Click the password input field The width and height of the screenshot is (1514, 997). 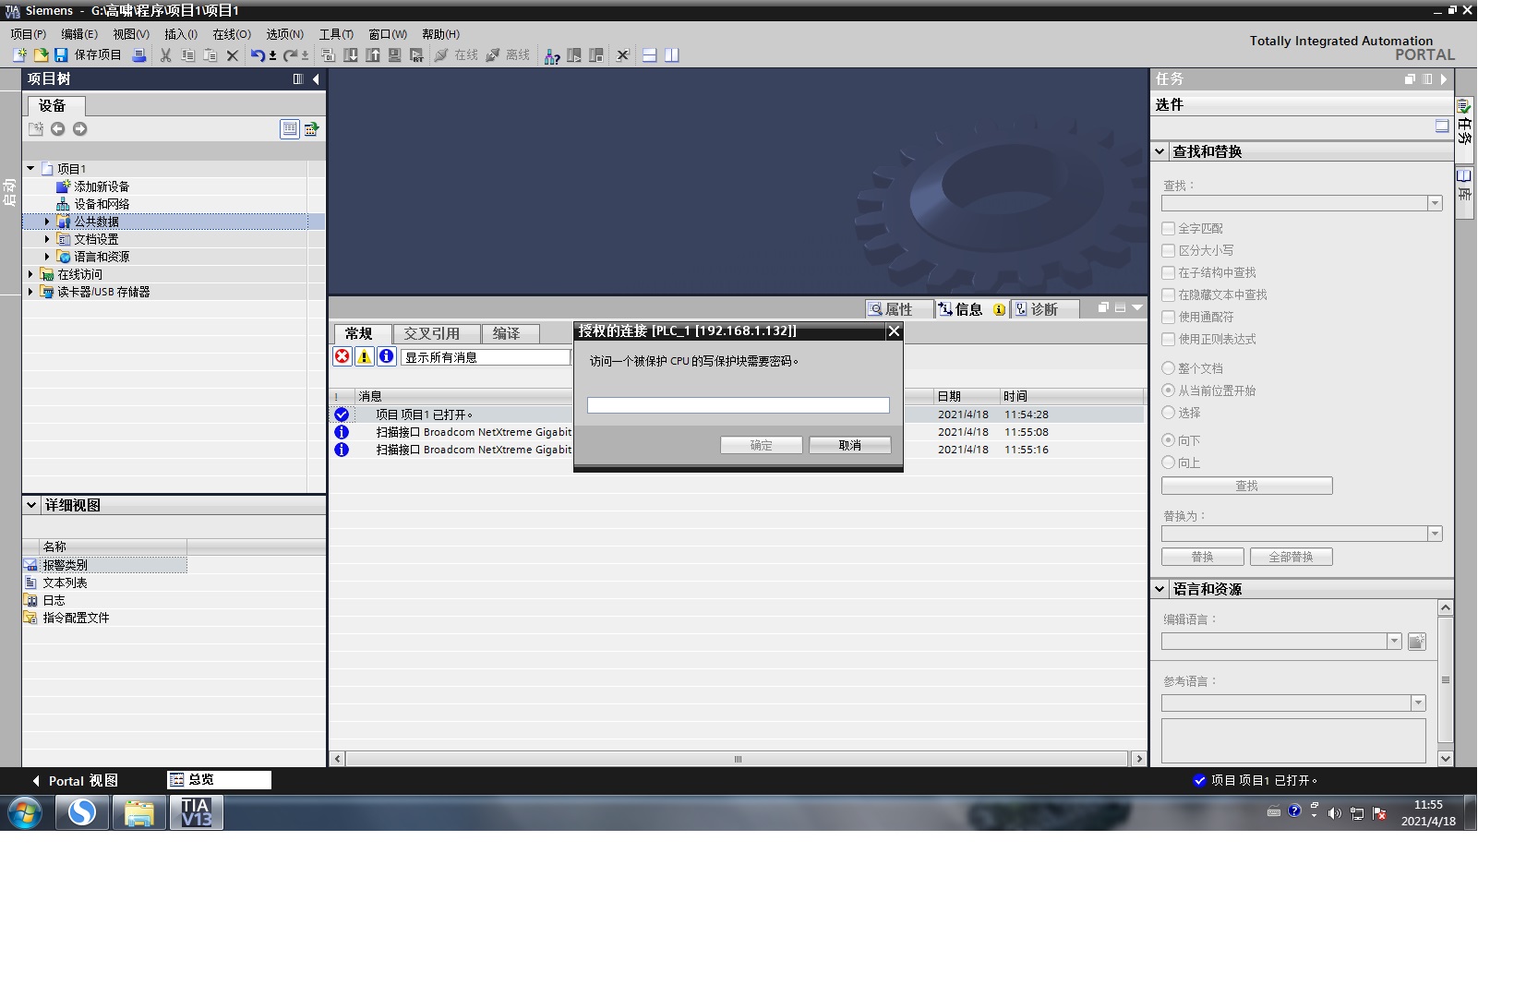pos(738,405)
